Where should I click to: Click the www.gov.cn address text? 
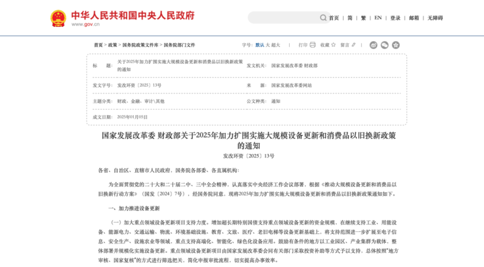[85, 24]
